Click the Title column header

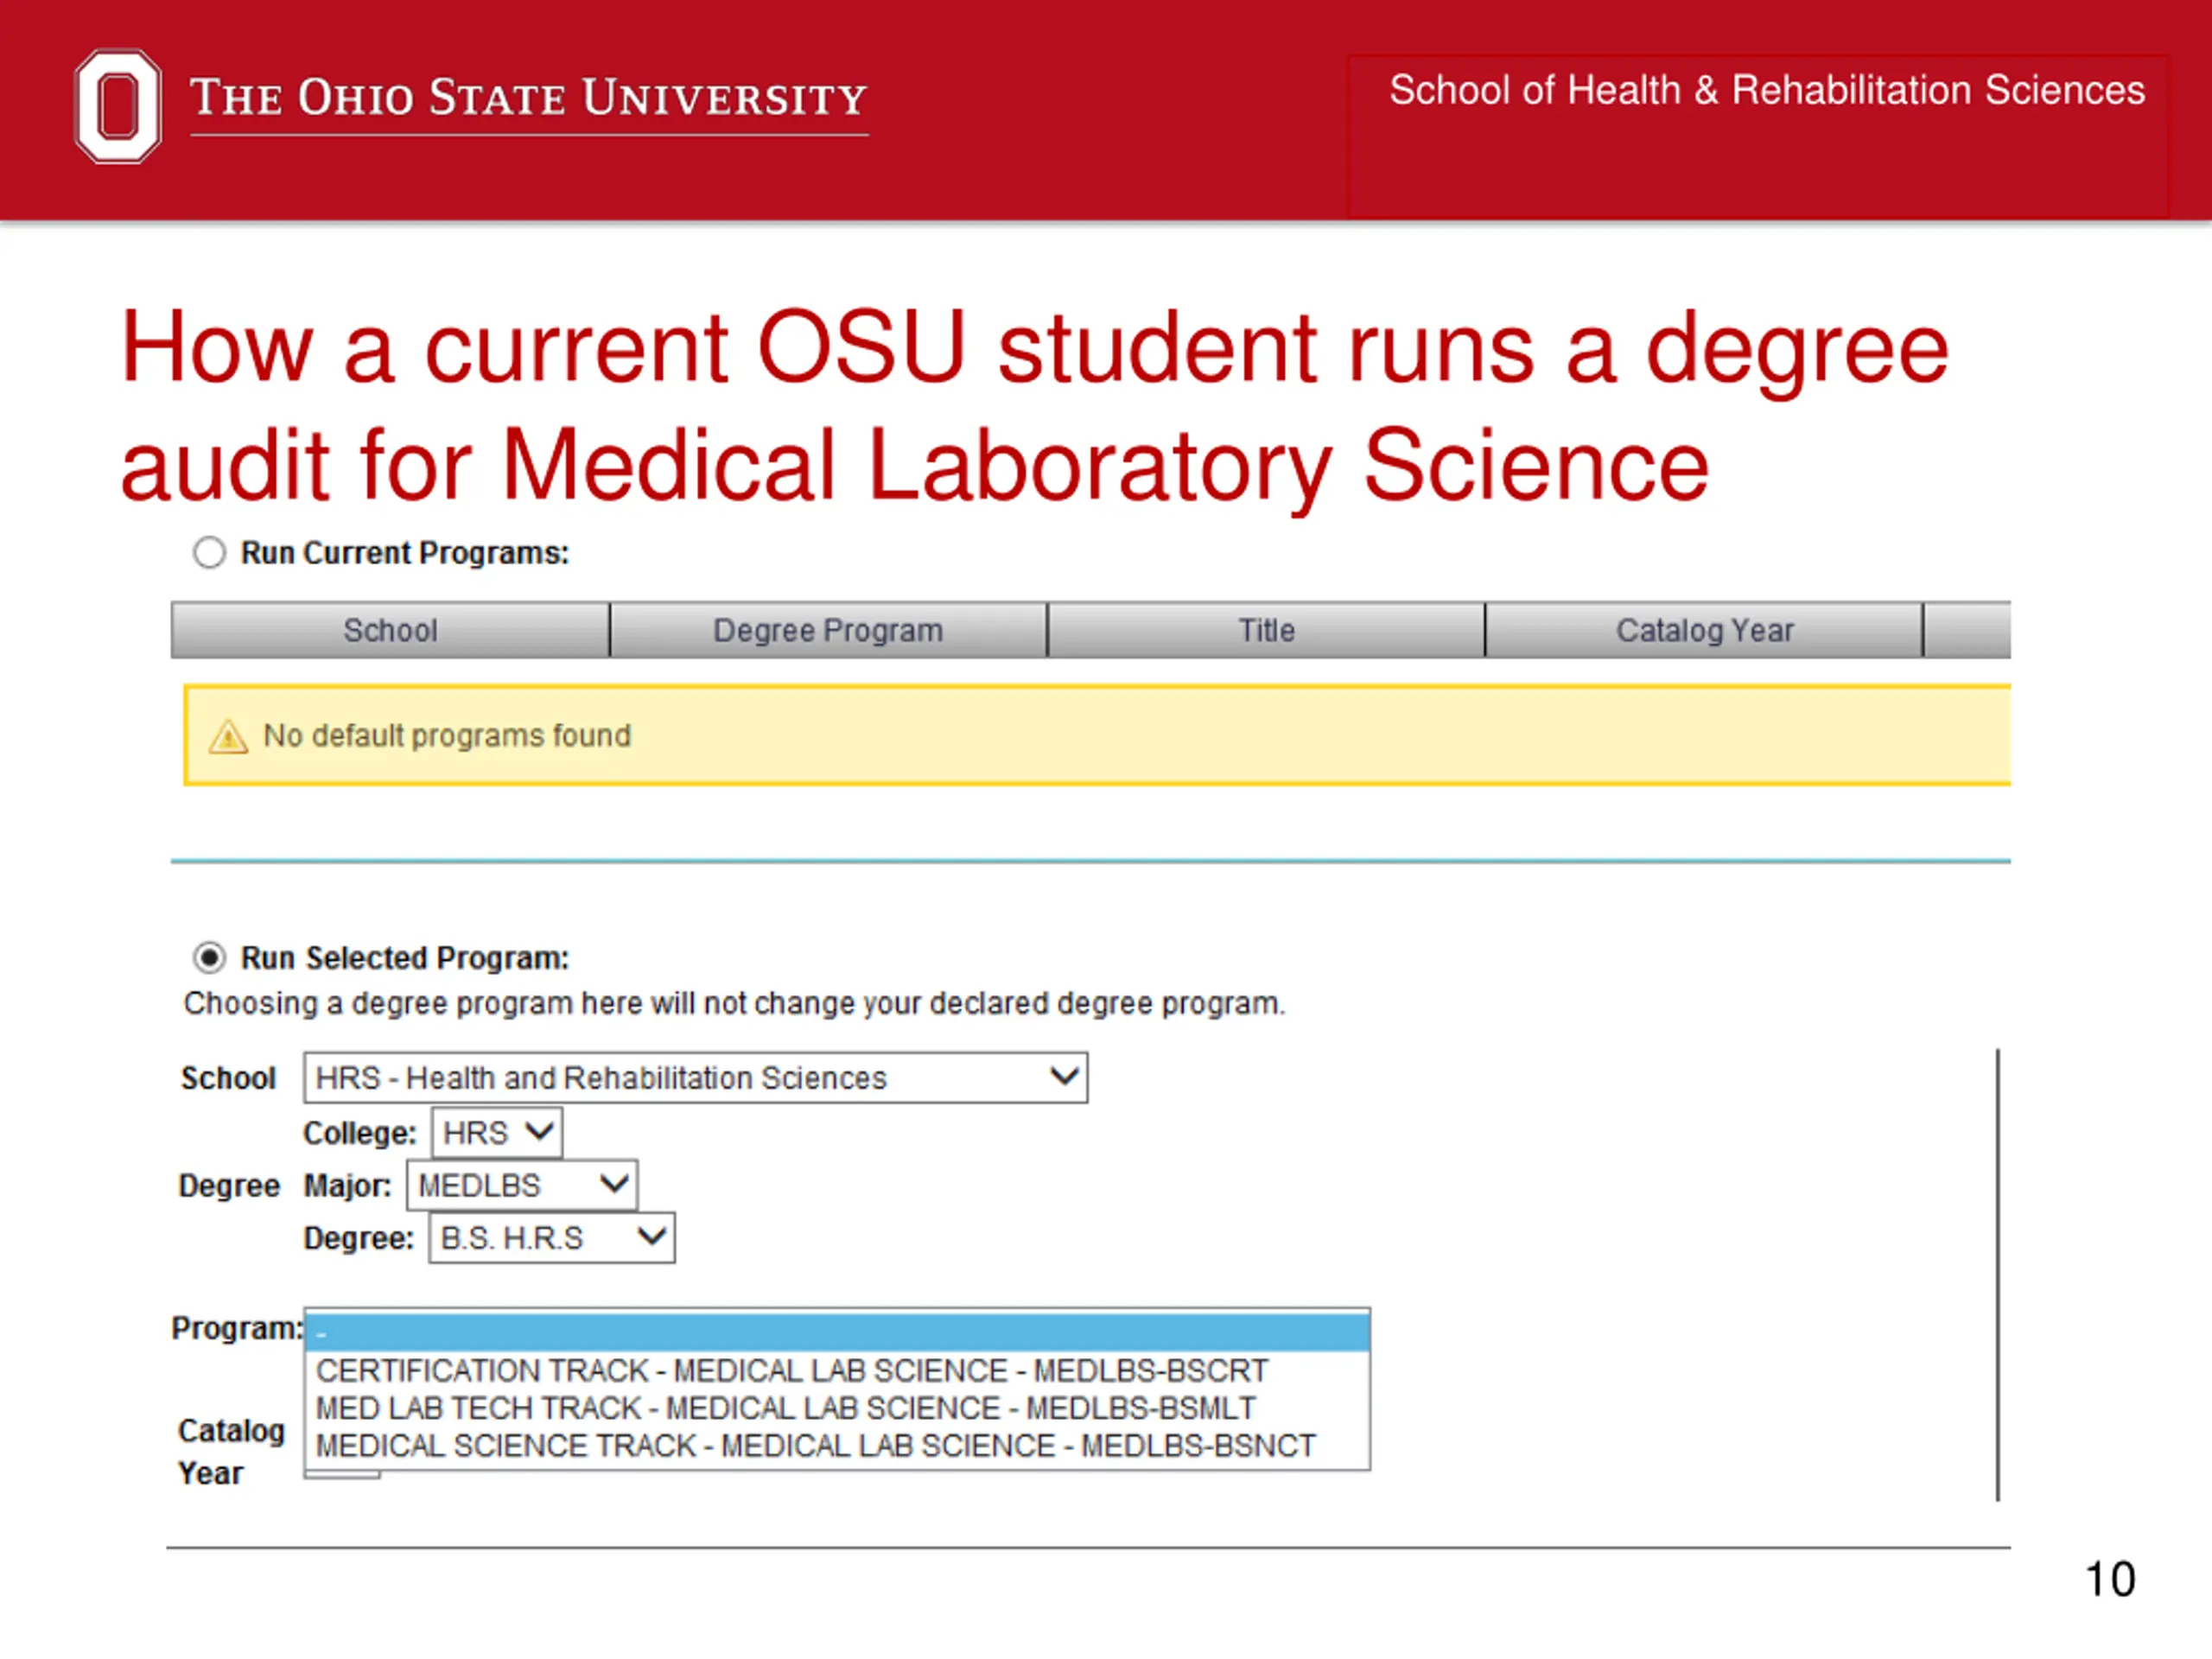(1266, 630)
